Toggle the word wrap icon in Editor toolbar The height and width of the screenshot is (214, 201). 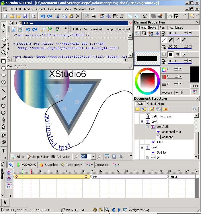click(x=13, y=29)
